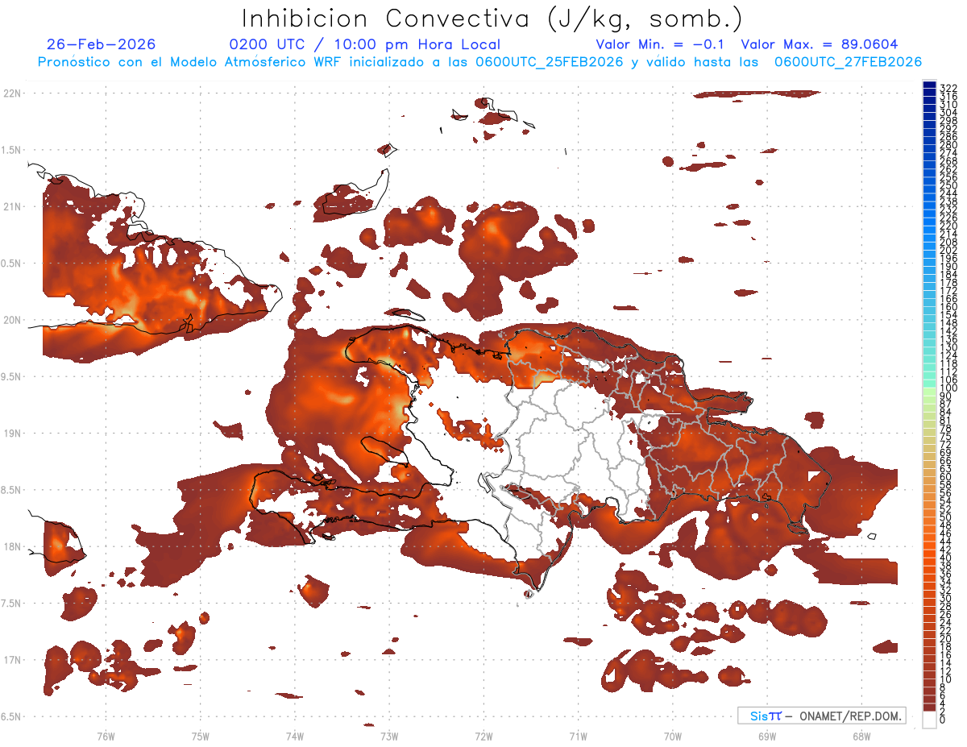Click the "SisTT - ONAMET/REP.DOM." credit box

tap(821, 716)
